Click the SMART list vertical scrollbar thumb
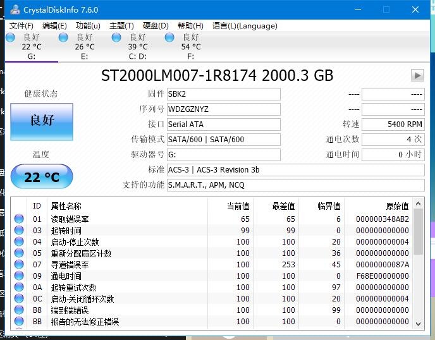This screenshot has width=435, height=340. pyautogui.click(x=419, y=232)
